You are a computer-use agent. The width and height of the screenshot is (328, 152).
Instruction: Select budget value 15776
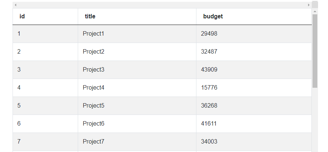(x=209, y=88)
